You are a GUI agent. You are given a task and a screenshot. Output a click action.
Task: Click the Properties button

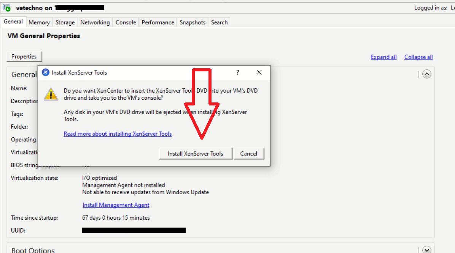pos(24,56)
